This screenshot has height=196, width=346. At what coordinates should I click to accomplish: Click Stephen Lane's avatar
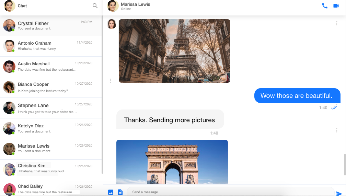coord(9,108)
